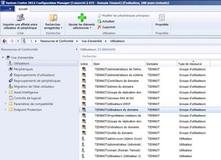Select Paramètres de compatibilité tree node
The width and height of the screenshot is (221, 160).
click(33, 104)
